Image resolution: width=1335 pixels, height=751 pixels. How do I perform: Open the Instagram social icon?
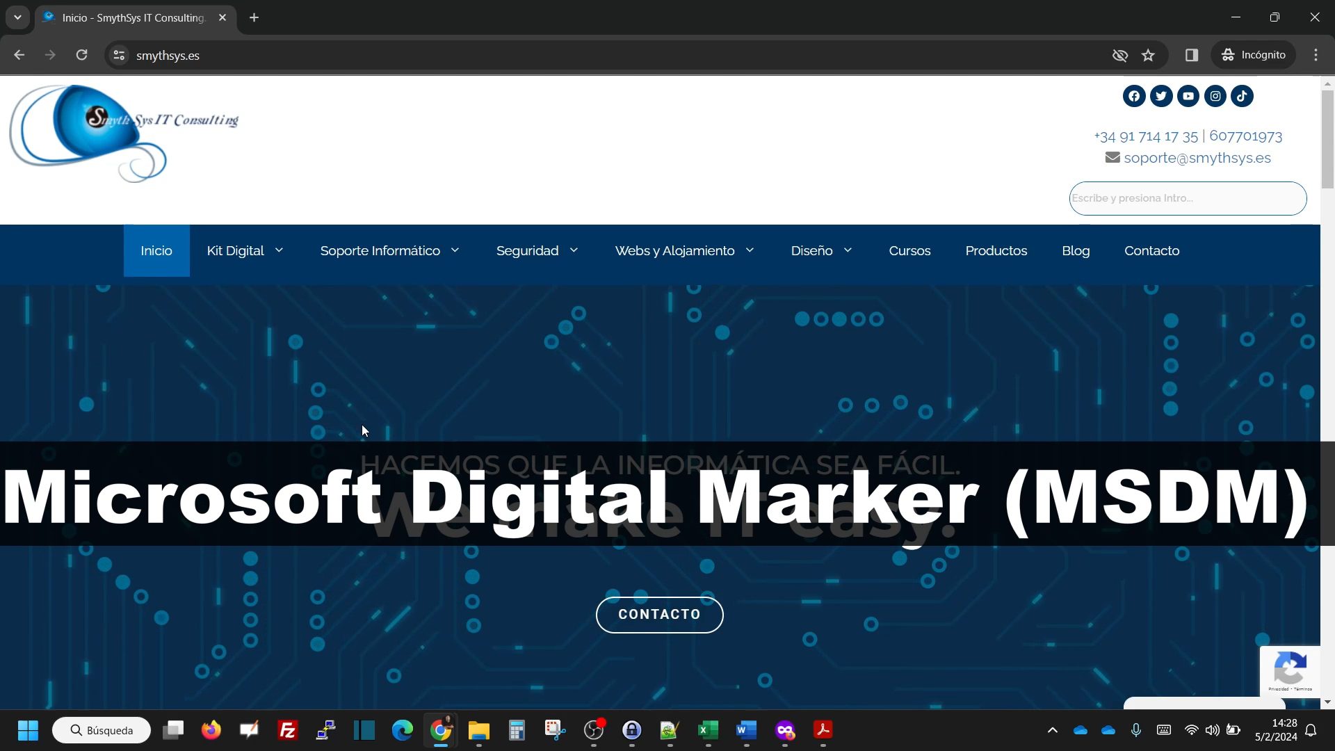pos(1215,96)
